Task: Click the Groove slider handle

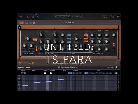Action: coord(51,73)
